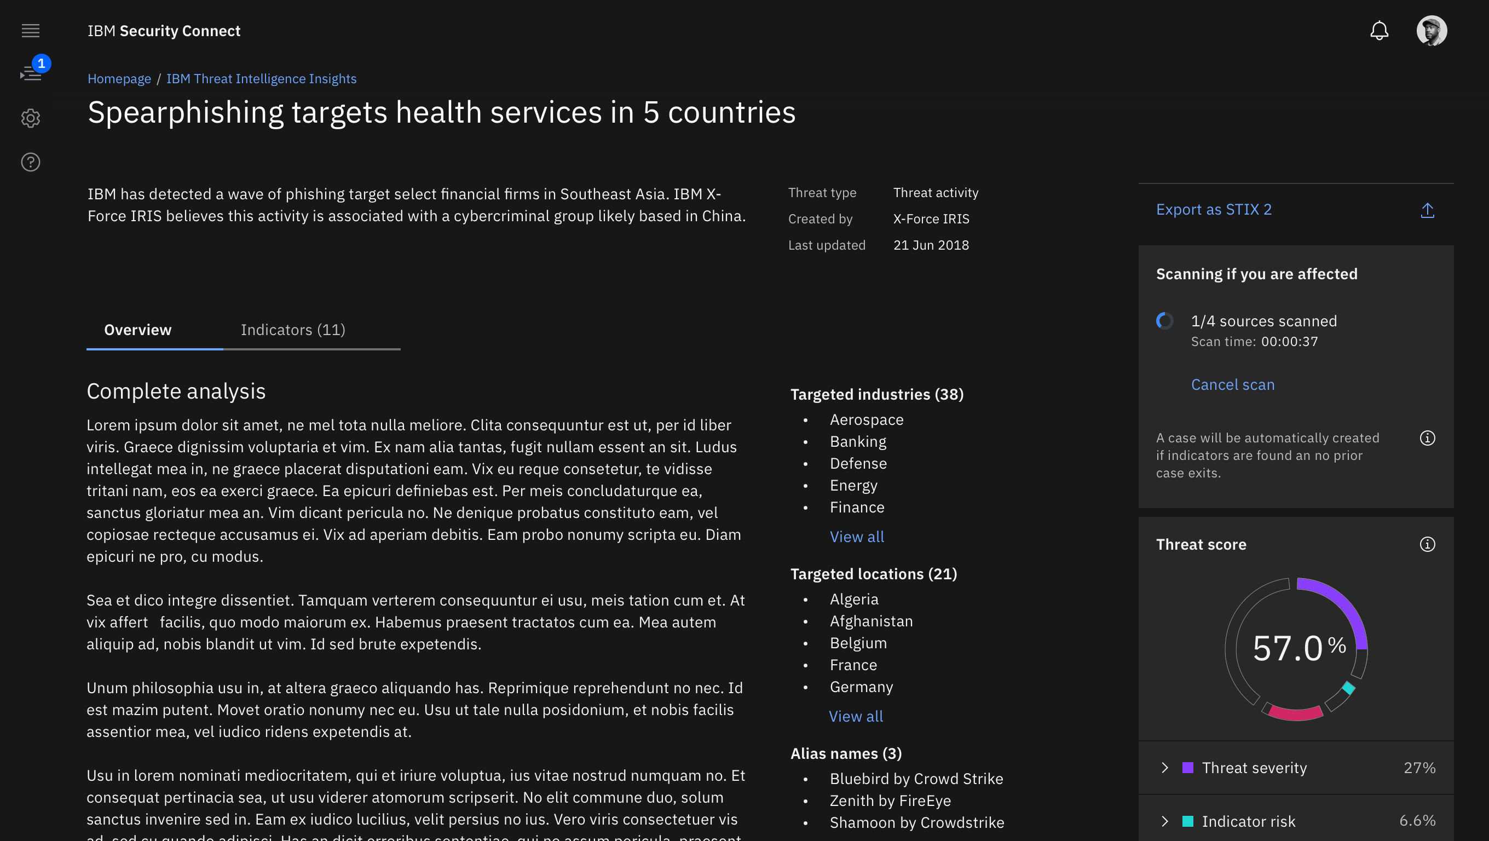
Task: Click the 21 Jun 2018 date
Action: pyautogui.click(x=931, y=245)
